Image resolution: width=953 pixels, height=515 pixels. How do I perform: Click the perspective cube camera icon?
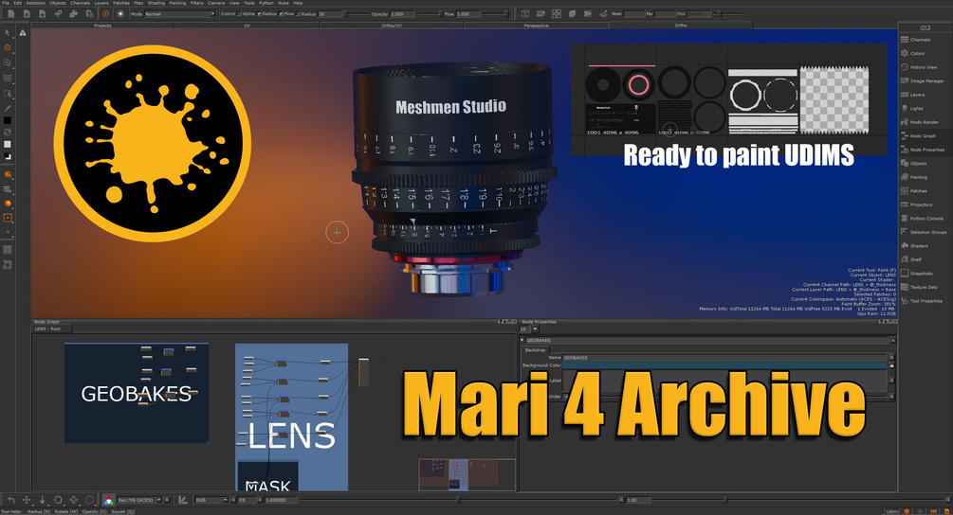pos(572,13)
